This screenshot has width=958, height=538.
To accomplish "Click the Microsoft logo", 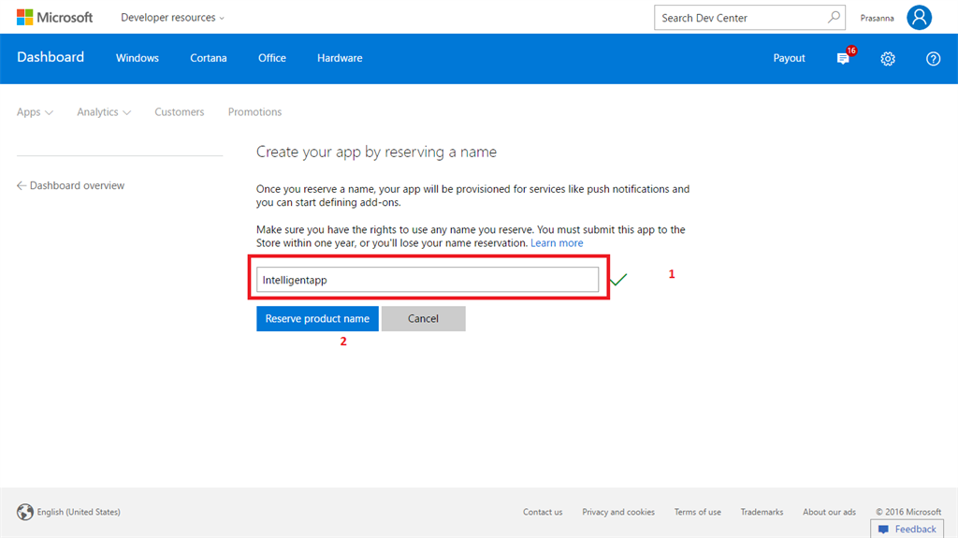I will tap(54, 17).
